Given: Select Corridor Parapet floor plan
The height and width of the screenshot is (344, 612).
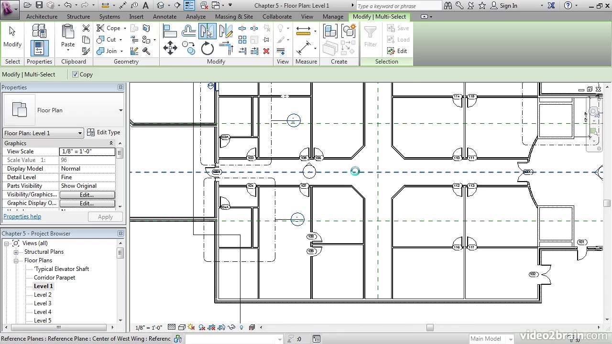Looking at the screenshot, I should pos(55,278).
